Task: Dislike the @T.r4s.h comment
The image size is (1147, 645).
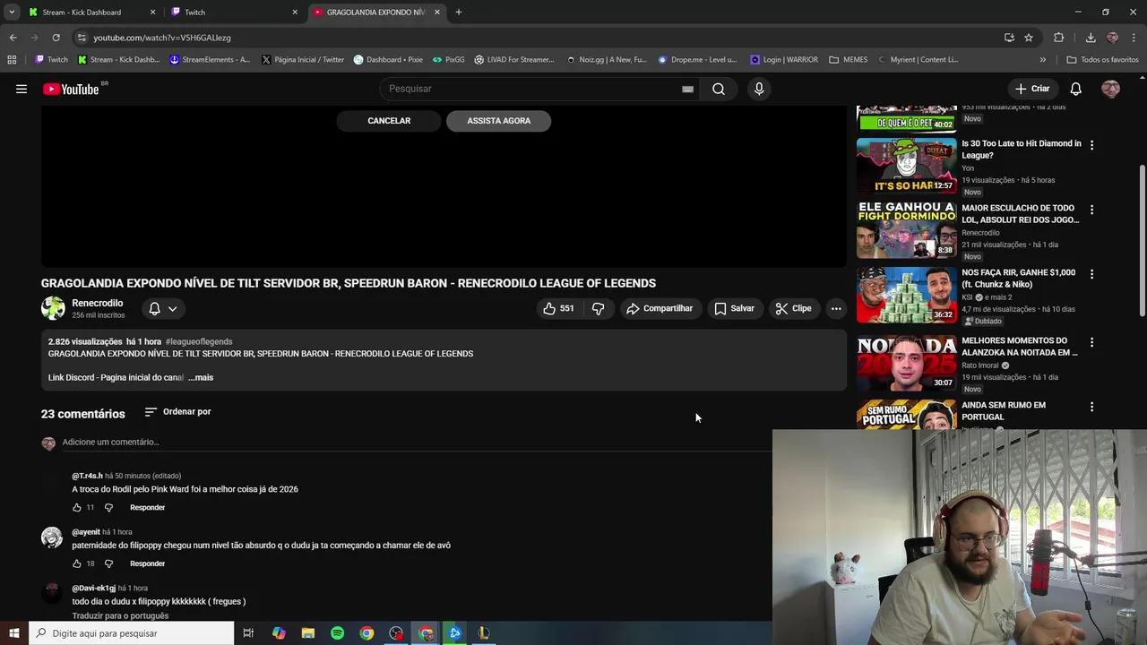Action: point(108,507)
